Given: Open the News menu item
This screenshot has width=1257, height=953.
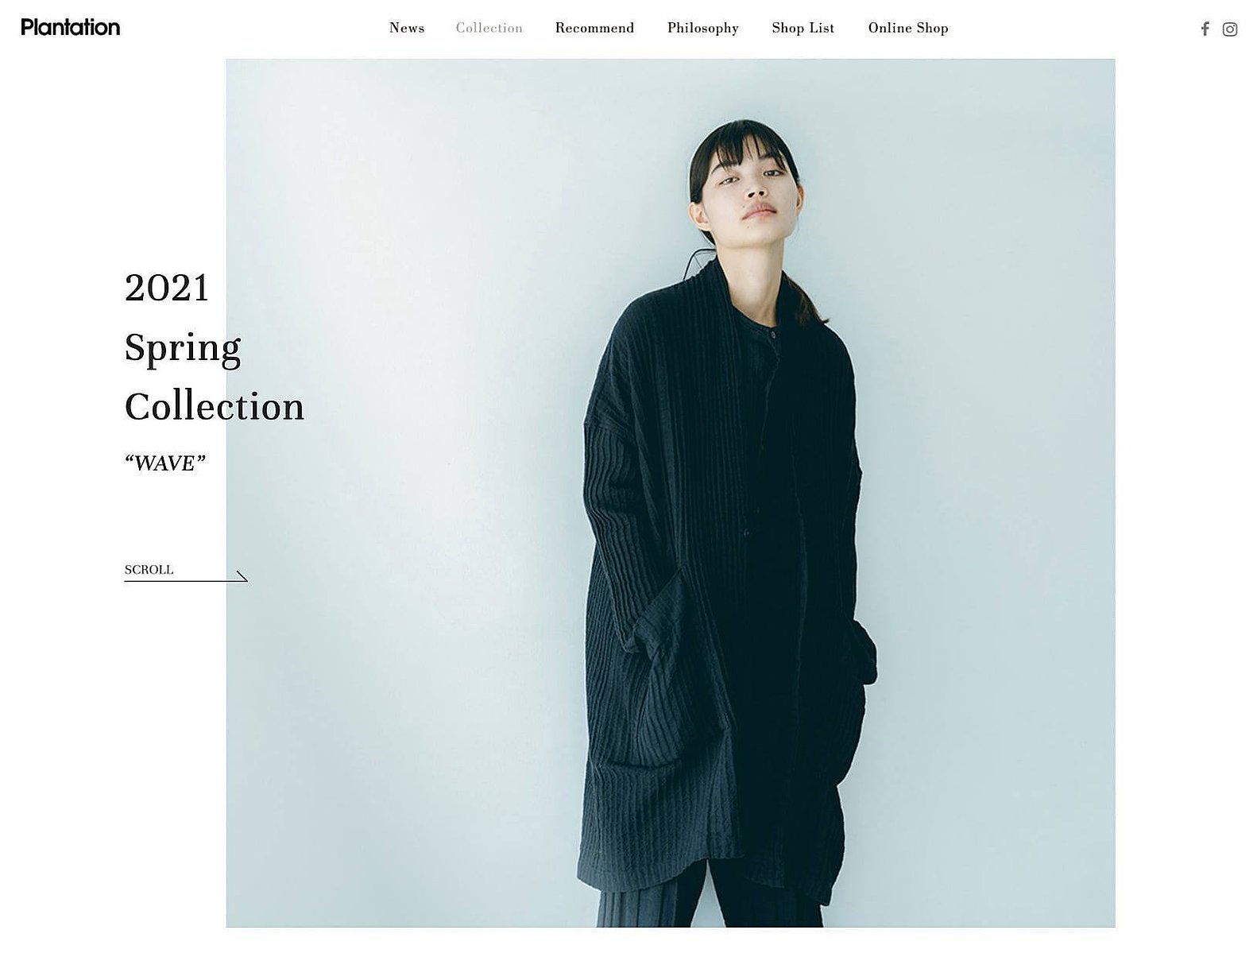Looking at the screenshot, I should point(407,28).
